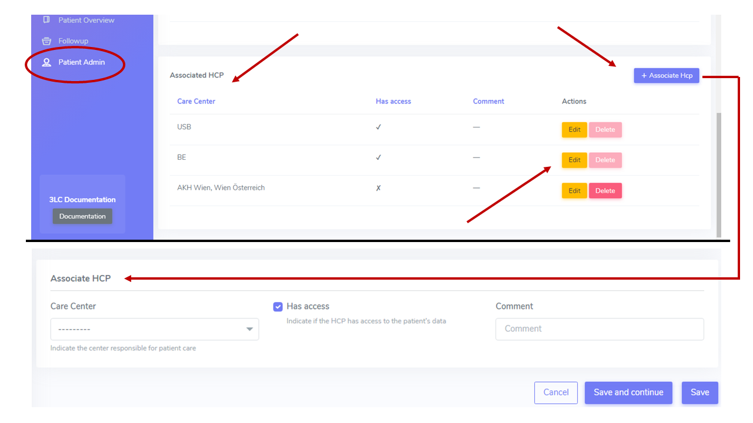Click the Save button

click(x=699, y=392)
